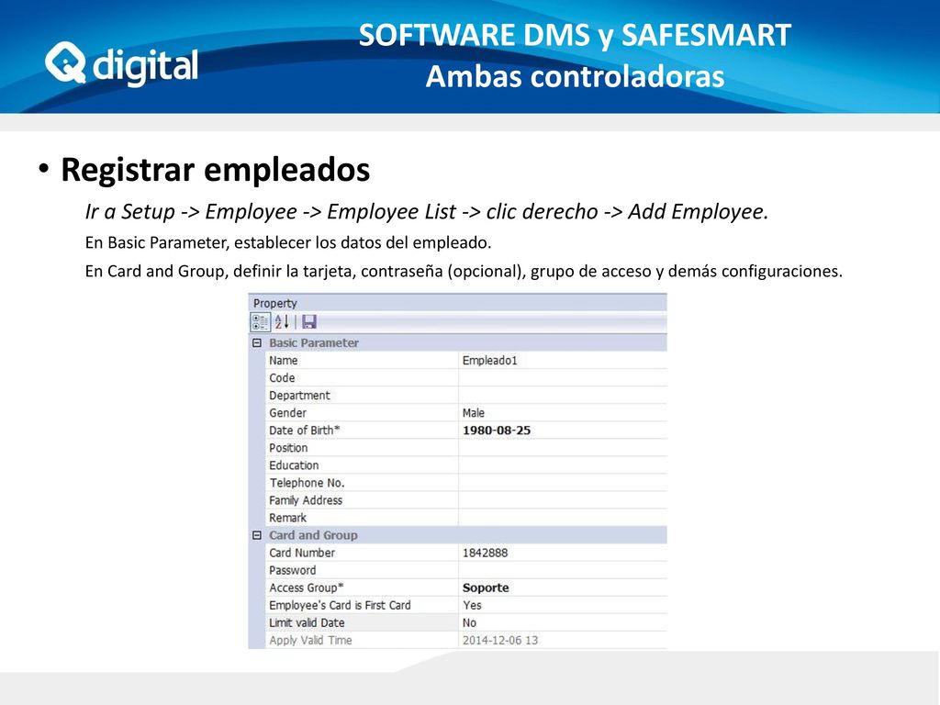
Task: Collapse the Basic Parameter section
Action: (257, 343)
